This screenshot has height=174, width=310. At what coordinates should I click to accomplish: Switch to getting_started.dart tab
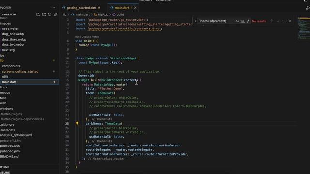coord(83,8)
